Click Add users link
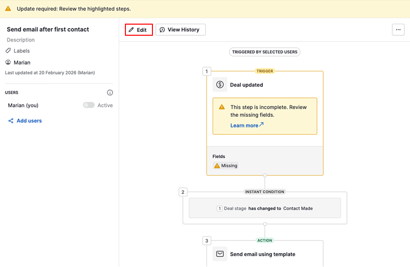The width and height of the screenshot is (410, 267). [x=29, y=121]
